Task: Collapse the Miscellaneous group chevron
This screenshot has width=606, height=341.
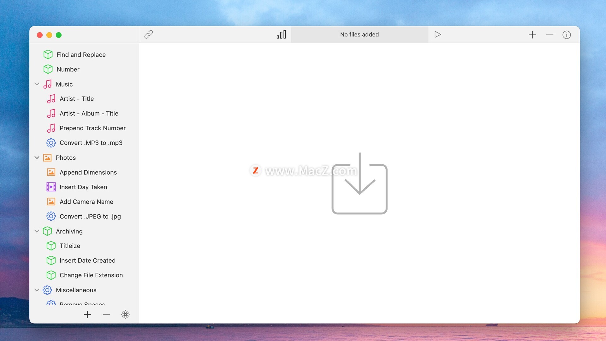Action: click(x=37, y=290)
